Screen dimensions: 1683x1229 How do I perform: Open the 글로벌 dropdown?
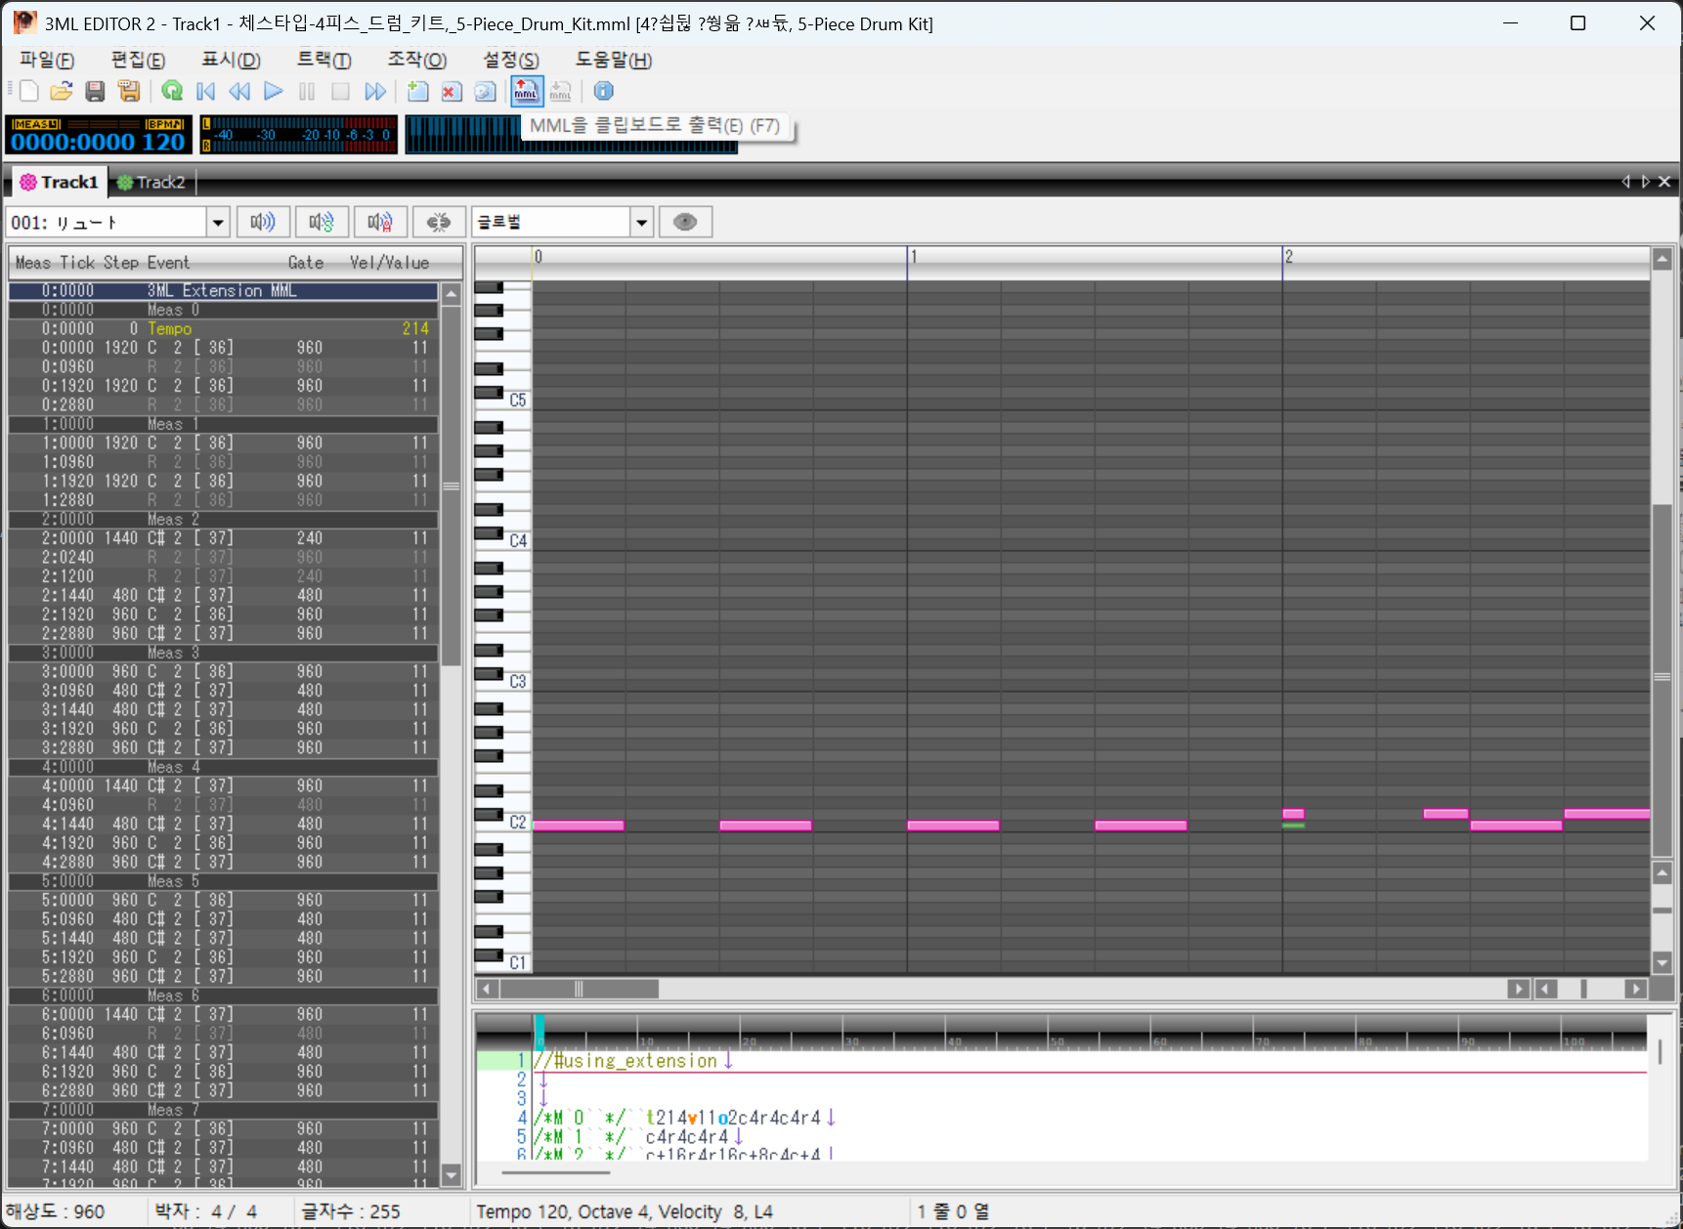[641, 223]
